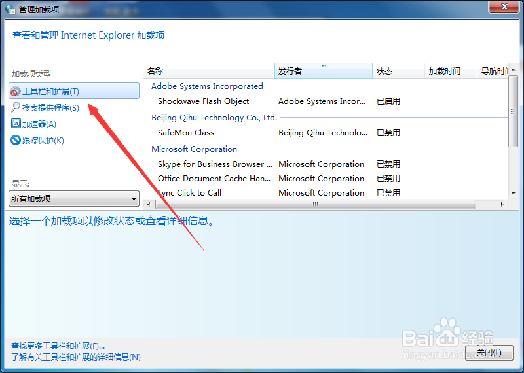Click the Search Providers magnifier icon
The height and width of the screenshot is (373, 524).
tap(16, 107)
